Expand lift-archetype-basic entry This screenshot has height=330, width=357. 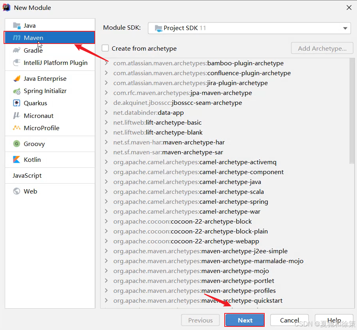[106, 122]
